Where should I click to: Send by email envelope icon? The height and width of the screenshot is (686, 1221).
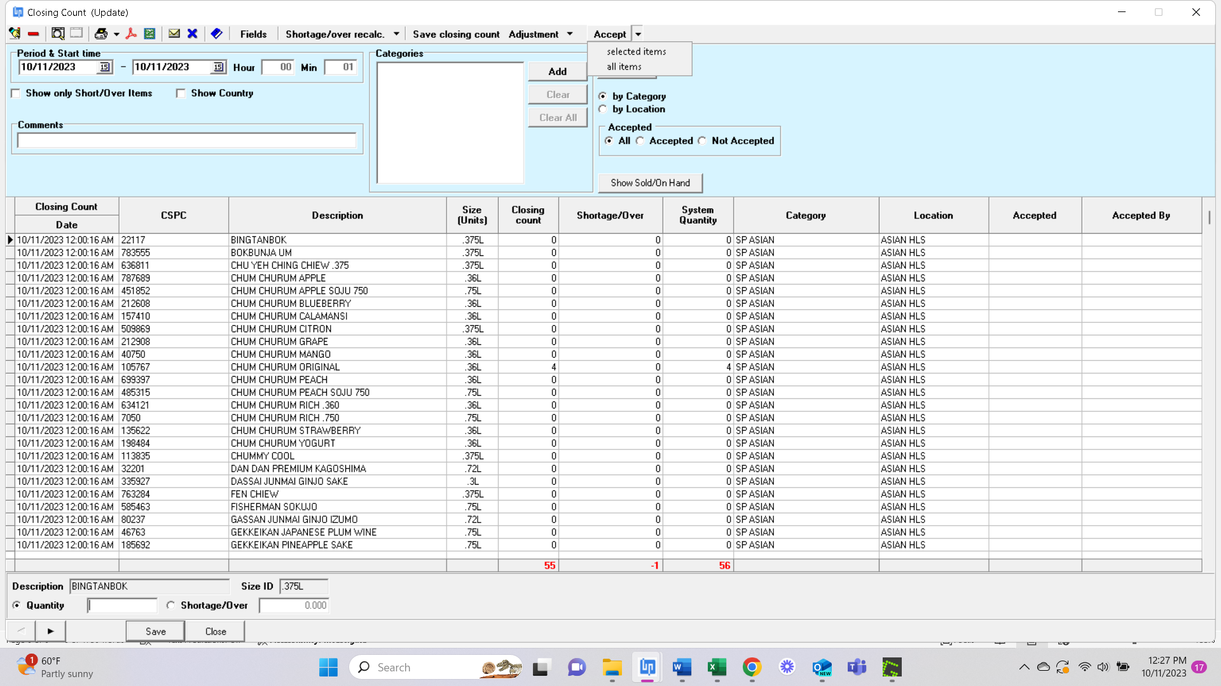pyautogui.click(x=174, y=34)
